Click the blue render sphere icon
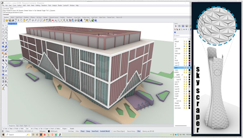This screenshot has height=138, width=243. (x=81, y=20)
